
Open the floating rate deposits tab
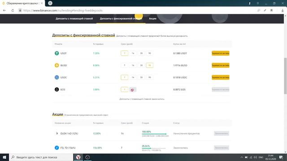point(74,19)
